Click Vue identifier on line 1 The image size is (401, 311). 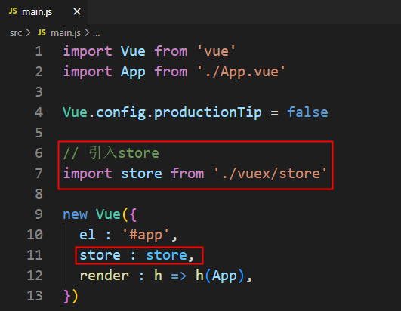click(x=133, y=51)
